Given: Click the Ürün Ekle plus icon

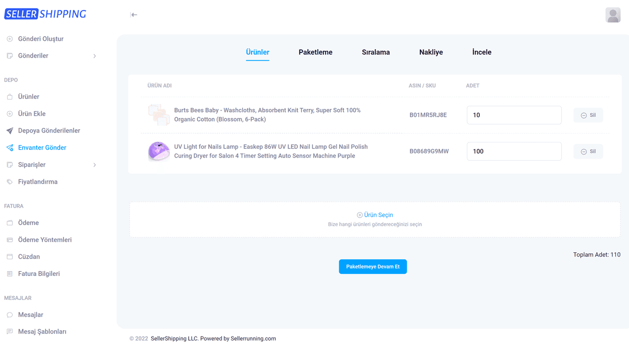Looking at the screenshot, I should pos(9,114).
